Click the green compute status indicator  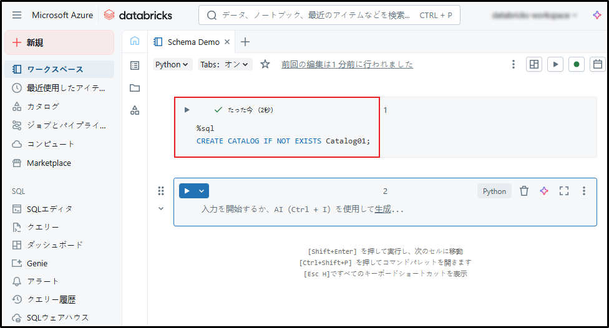click(x=577, y=64)
